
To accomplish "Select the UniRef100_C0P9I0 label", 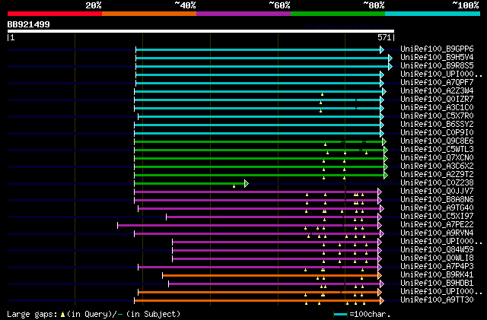I will point(437,133).
